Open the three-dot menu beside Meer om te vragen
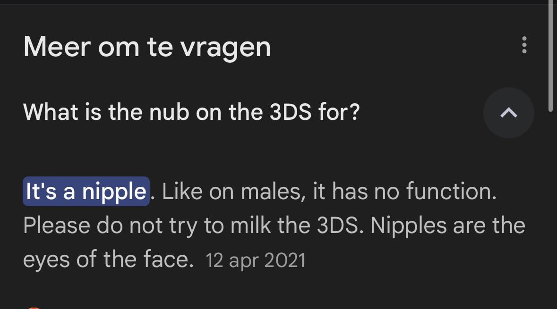 point(524,45)
